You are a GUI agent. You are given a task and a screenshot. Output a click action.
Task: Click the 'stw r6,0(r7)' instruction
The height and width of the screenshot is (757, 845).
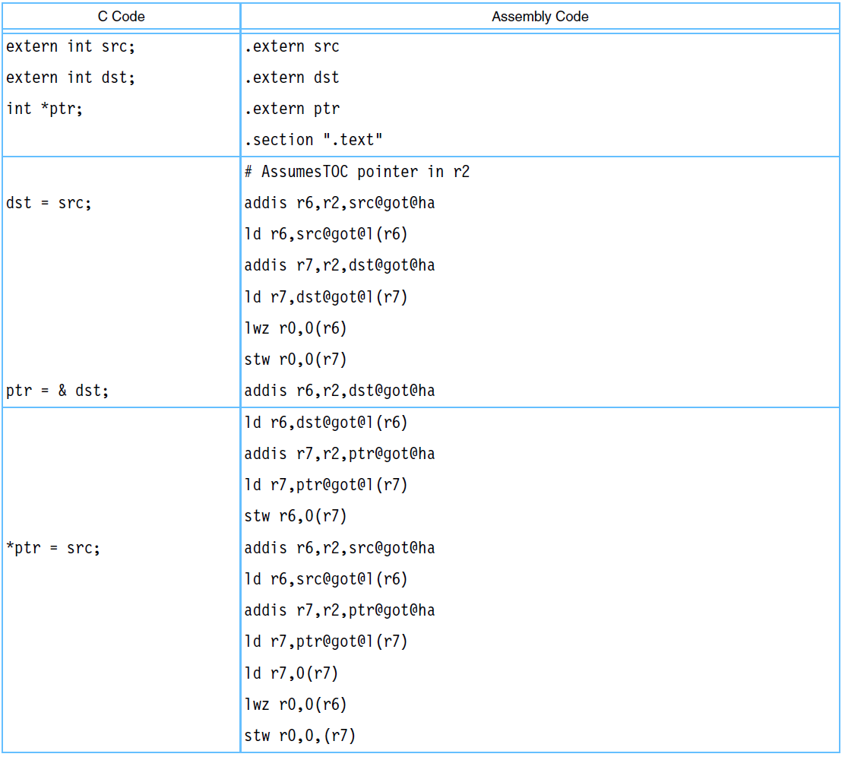click(296, 516)
